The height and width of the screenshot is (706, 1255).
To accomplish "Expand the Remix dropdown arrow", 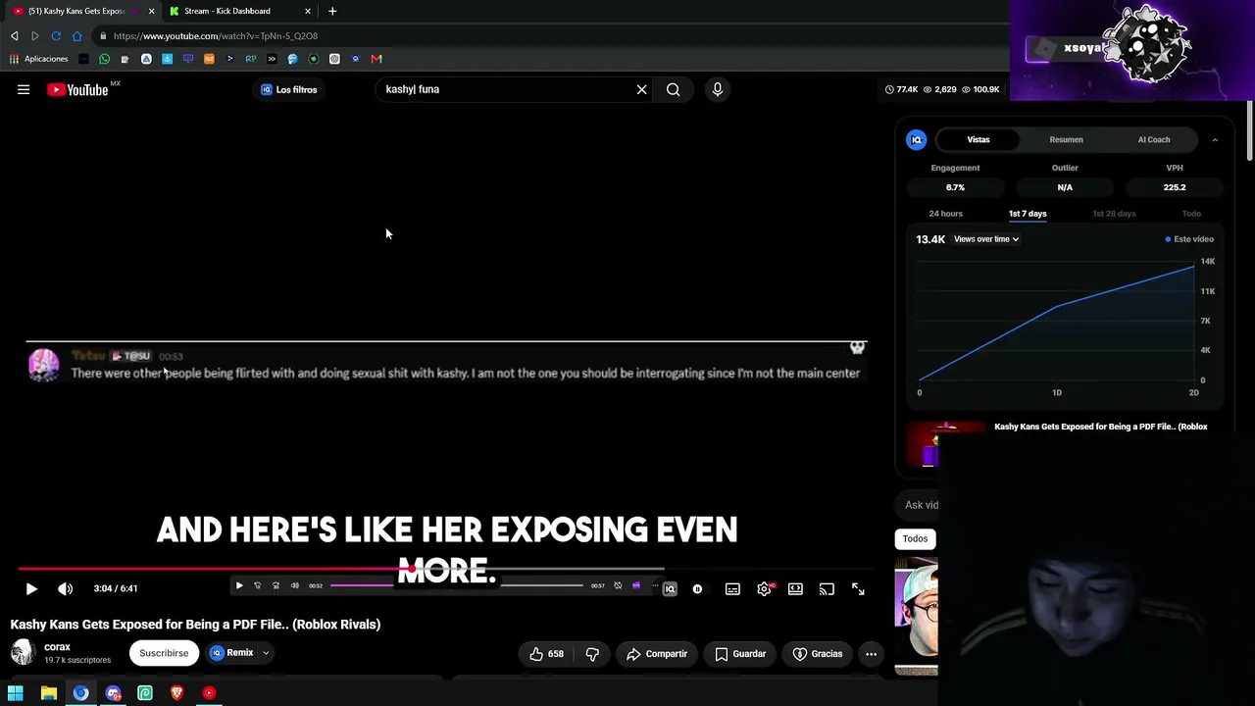I will tap(266, 653).
